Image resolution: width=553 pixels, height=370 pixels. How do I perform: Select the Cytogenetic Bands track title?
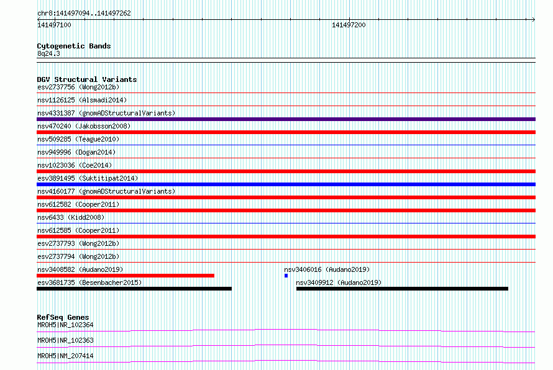[x=74, y=46]
